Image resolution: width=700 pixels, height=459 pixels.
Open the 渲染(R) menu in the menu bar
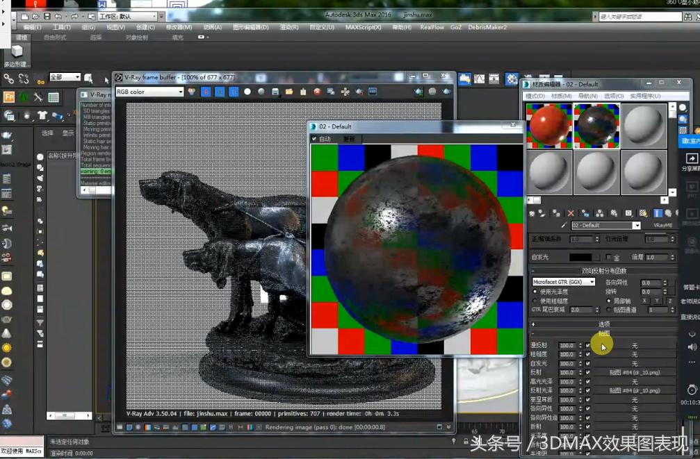point(288,28)
